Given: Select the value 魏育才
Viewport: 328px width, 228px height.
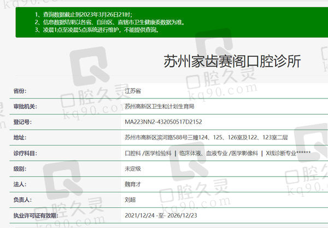Looking at the screenshot, I should tap(133, 184).
